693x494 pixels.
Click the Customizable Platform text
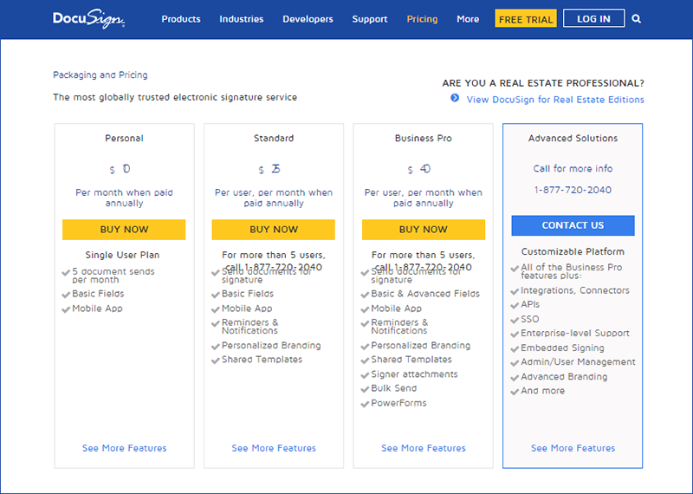click(x=573, y=251)
